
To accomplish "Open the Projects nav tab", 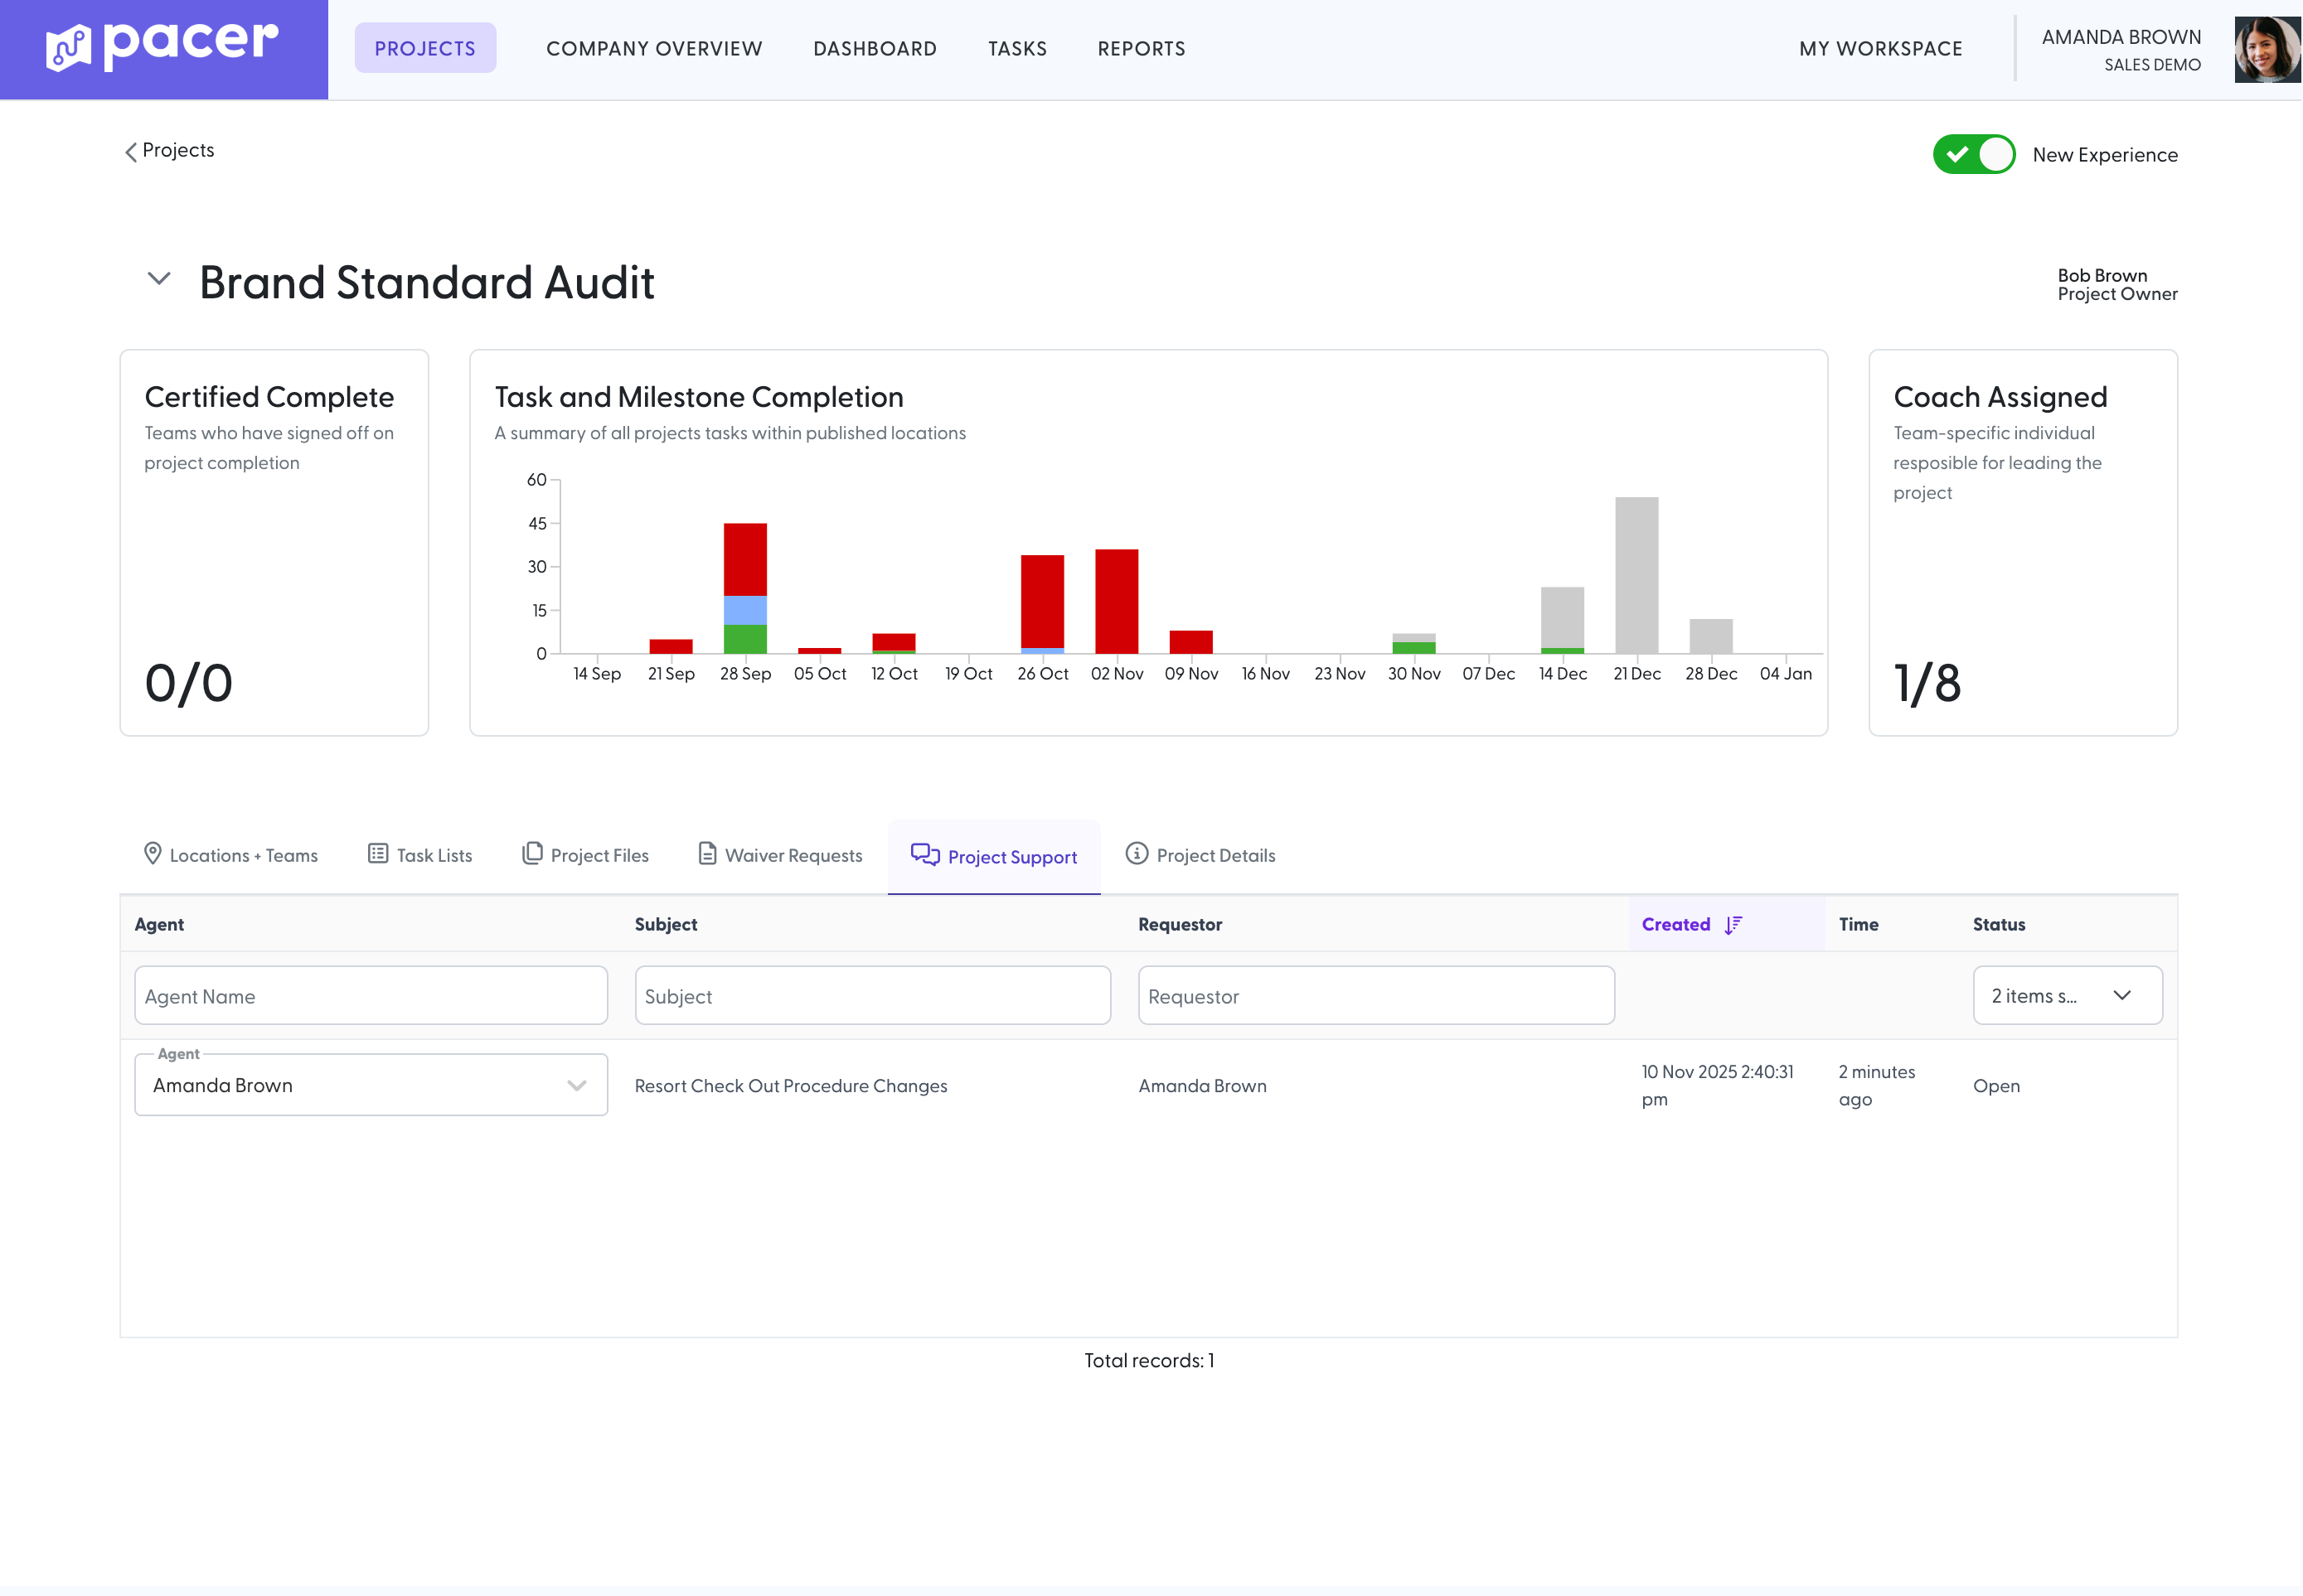I will [425, 48].
